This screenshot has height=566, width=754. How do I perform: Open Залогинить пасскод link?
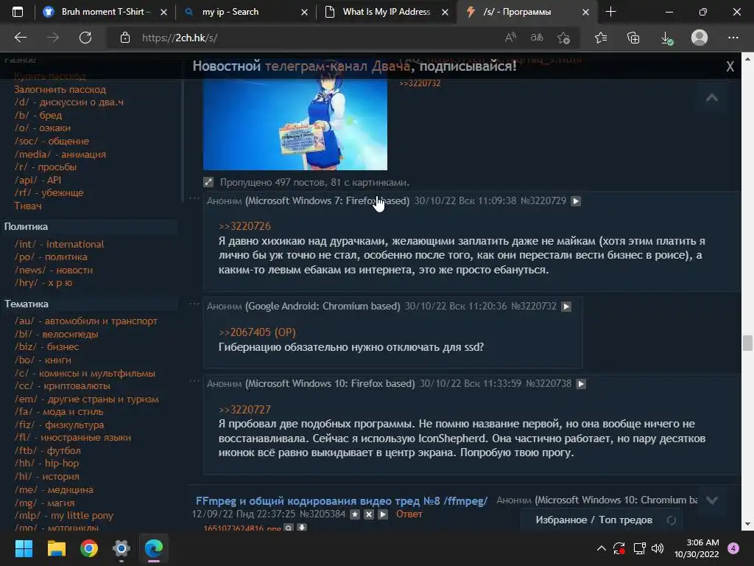60,89
